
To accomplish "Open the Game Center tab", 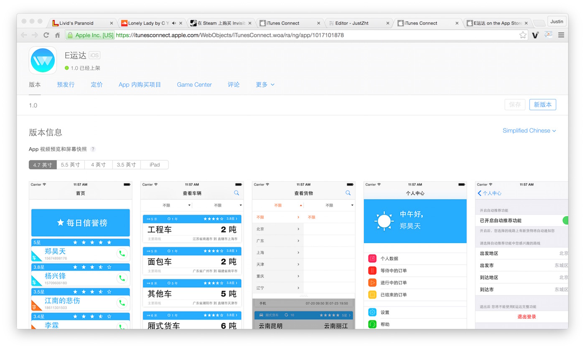I will point(194,85).
